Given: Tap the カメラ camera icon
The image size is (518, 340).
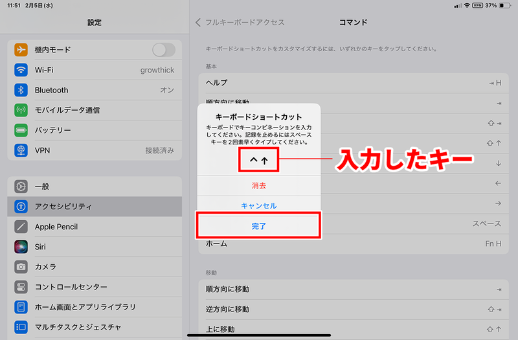Looking at the screenshot, I should tap(21, 267).
